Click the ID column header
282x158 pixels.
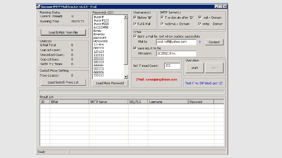tap(45, 102)
